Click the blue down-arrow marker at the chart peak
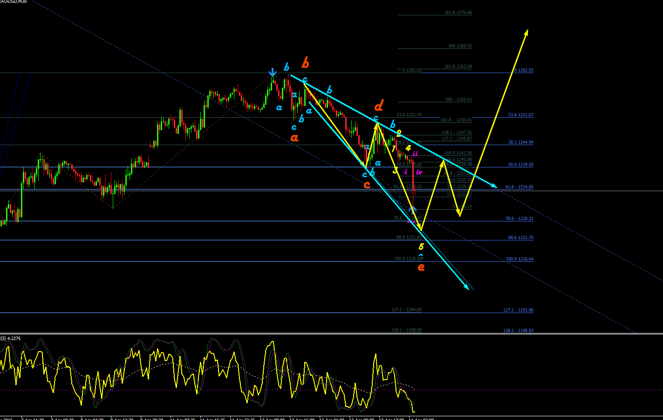Viewport: 663px width, 420px height. 273,72
